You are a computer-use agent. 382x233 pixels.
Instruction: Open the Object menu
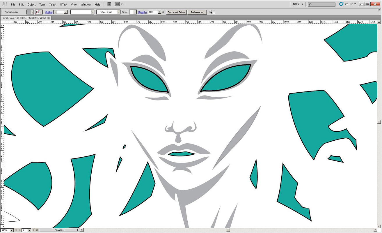pos(31,4)
